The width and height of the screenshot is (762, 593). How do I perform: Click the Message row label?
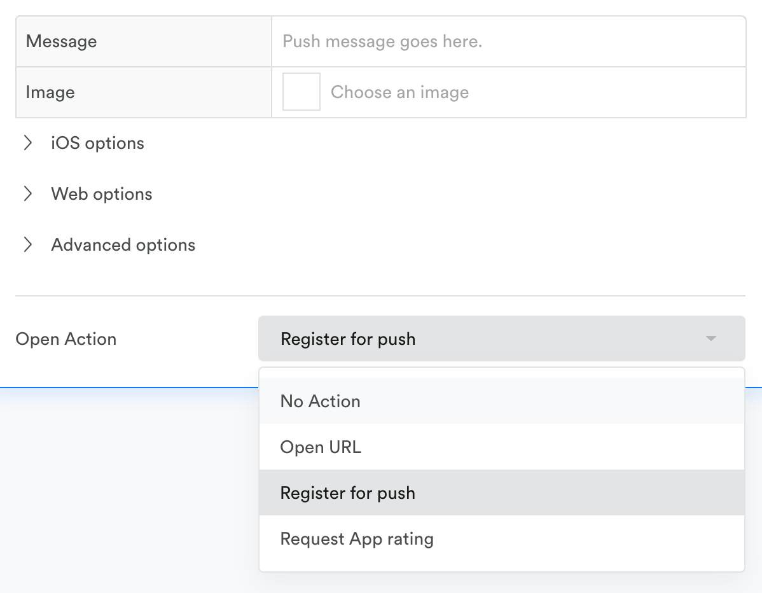pos(62,42)
